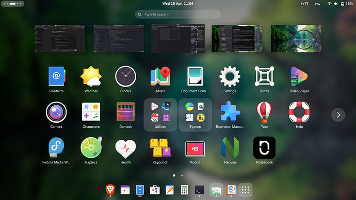Open the Text Editor dock icon
This screenshot has width=356, height=200.
coord(170,190)
